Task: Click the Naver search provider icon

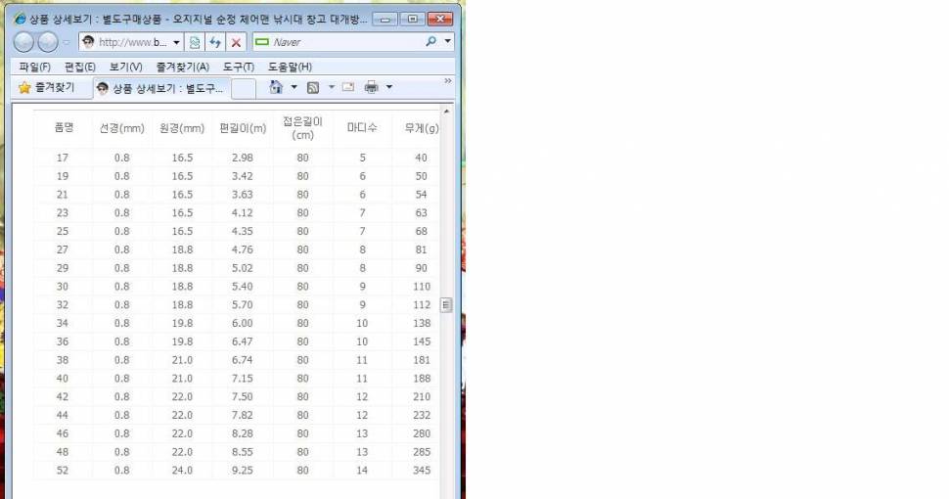Action: 262,42
